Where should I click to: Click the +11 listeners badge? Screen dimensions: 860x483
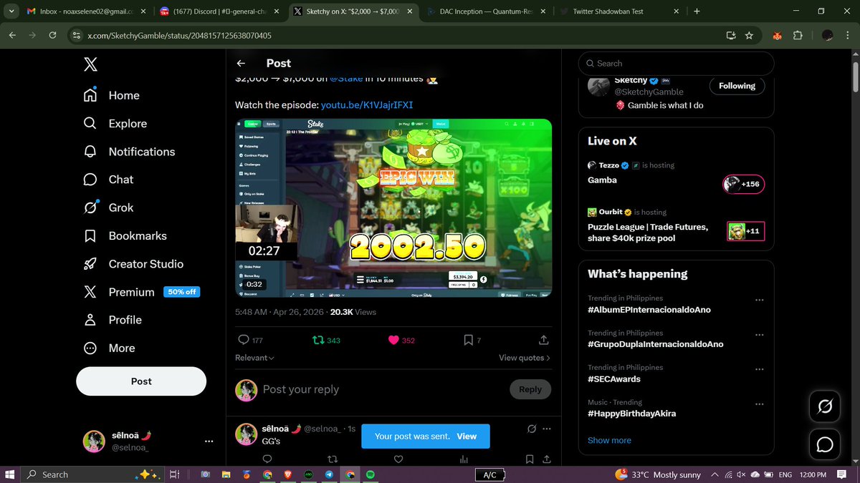coord(746,231)
